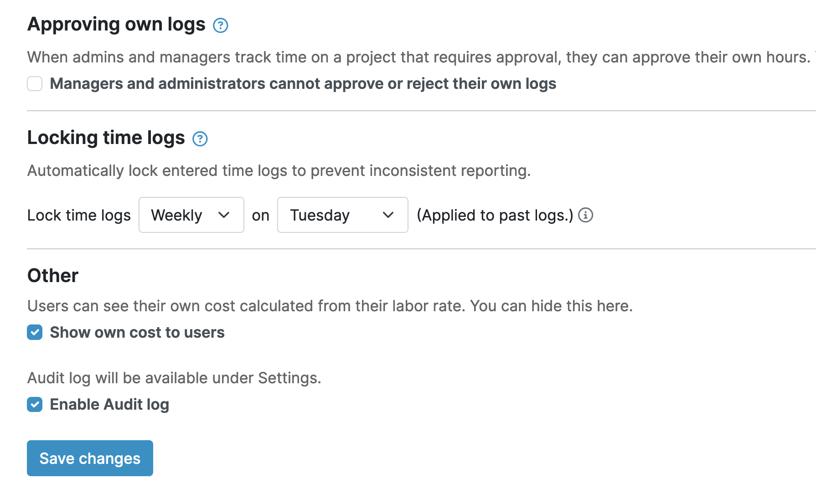The height and width of the screenshot is (504, 816).
Task: Click the Approving own logs question mark icon
Action: pyautogui.click(x=221, y=26)
